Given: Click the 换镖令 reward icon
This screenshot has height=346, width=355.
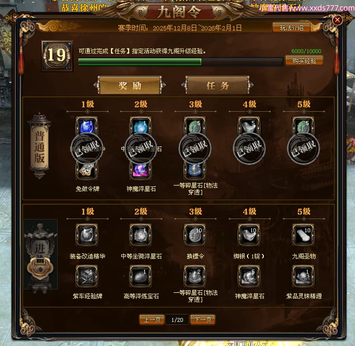Looking at the screenshot, I should point(195,235).
